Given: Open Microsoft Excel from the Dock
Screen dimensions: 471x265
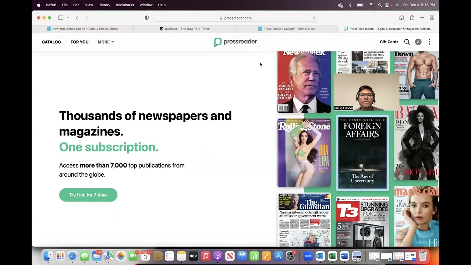Looking at the screenshot, I should click(x=332, y=256).
